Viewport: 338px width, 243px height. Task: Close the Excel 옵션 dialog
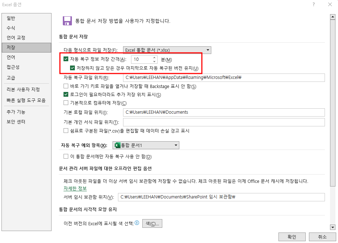tap(330, 4)
